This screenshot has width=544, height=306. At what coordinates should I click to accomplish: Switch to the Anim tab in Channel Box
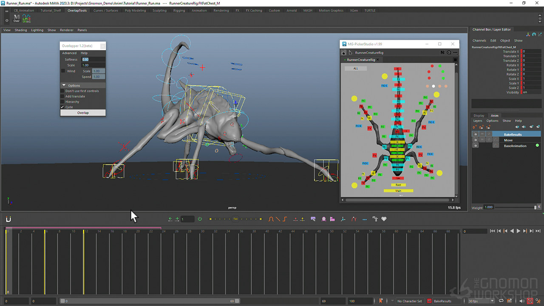click(x=494, y=115)
